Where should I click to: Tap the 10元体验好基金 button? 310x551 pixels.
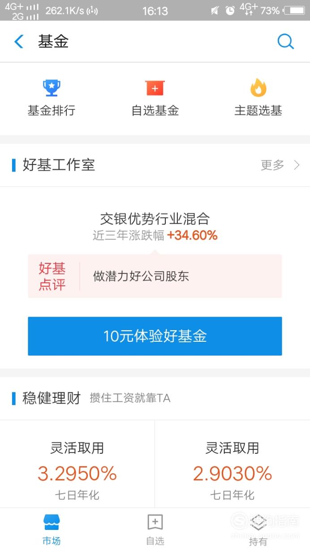(155, 336)
